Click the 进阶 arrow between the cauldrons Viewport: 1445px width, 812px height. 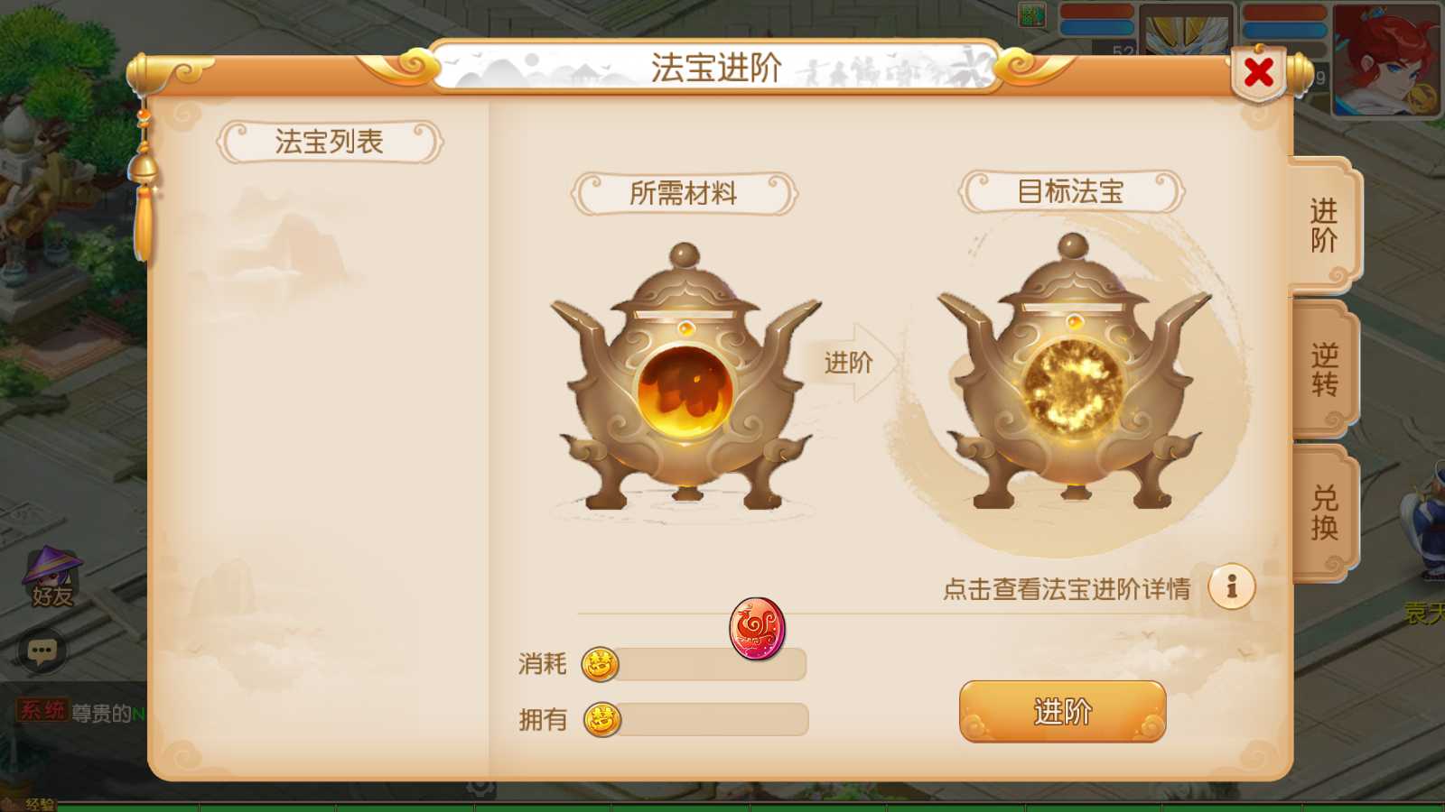[x=849, y=363]
